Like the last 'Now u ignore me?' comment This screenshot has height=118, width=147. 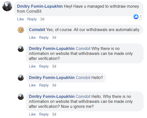coord(32,114)
